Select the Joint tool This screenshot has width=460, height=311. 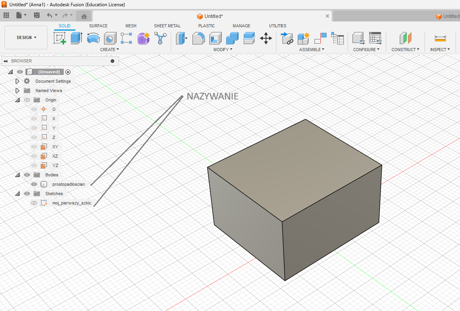(320, 38)
